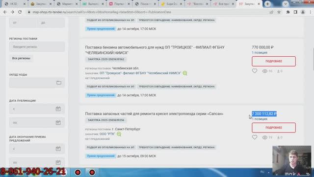Open calendar for proposal end date from
The width and height of the screenshot is (314, 177).
tap(58, 149)
